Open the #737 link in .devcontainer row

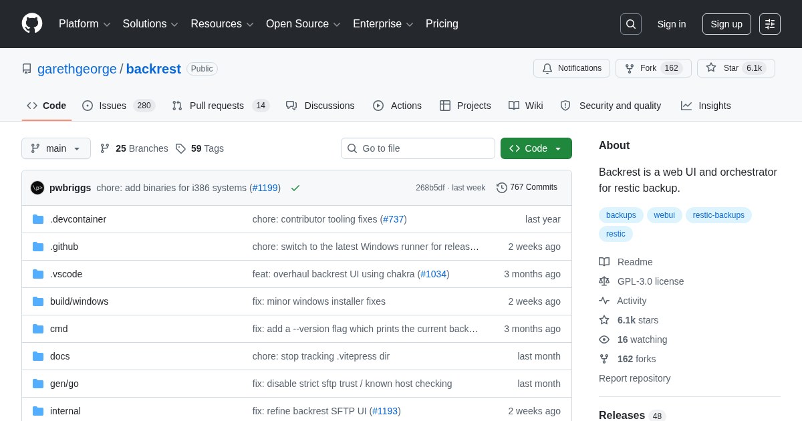pos(394,219)
